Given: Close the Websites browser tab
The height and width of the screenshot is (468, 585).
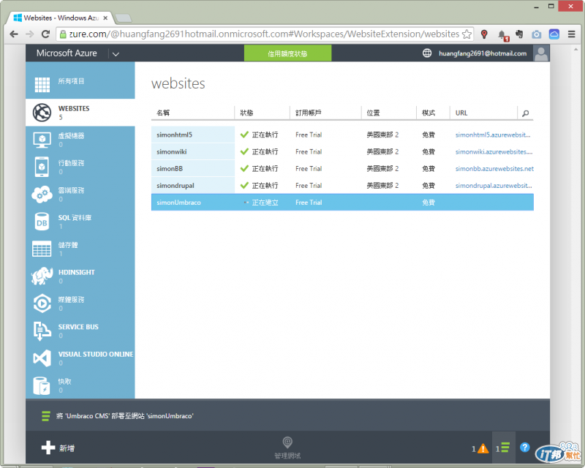Looking at the screenshot, I should 105,18.
